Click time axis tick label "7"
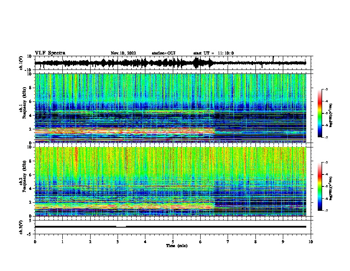 click(x=228, y=242)
